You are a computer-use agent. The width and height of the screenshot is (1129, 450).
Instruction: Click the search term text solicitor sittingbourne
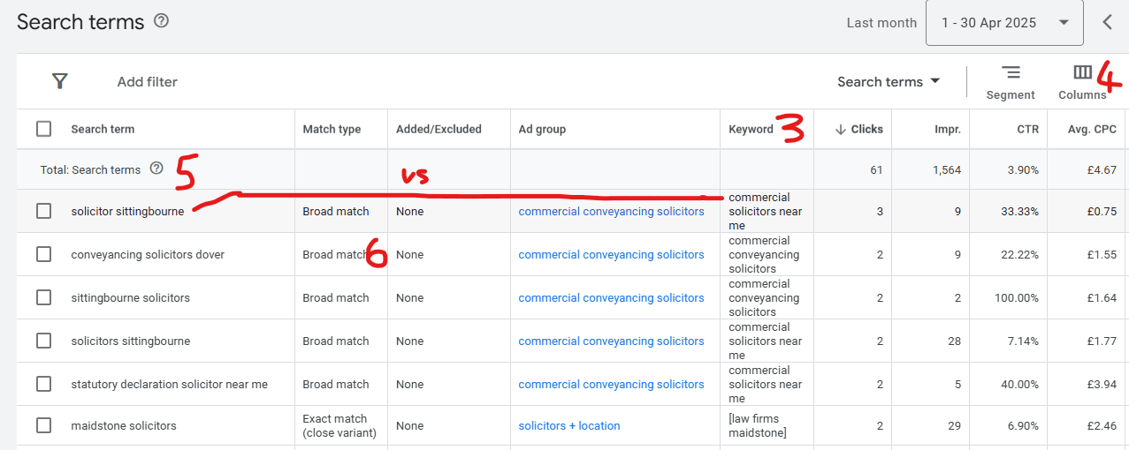[127, 211]
